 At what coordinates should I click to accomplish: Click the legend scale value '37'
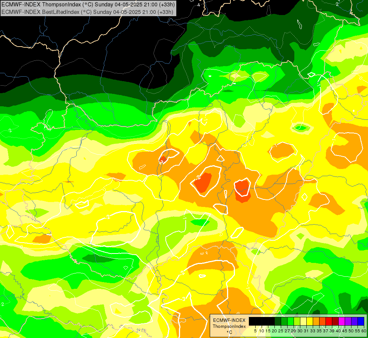pos(326,331)
